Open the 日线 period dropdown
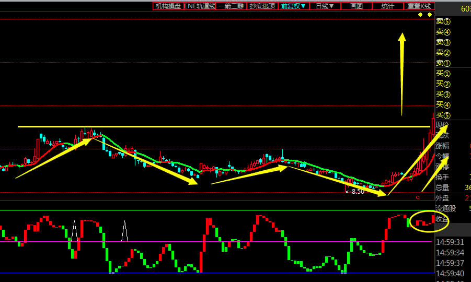Screen dimensions: 471x282 coord(325,6)
